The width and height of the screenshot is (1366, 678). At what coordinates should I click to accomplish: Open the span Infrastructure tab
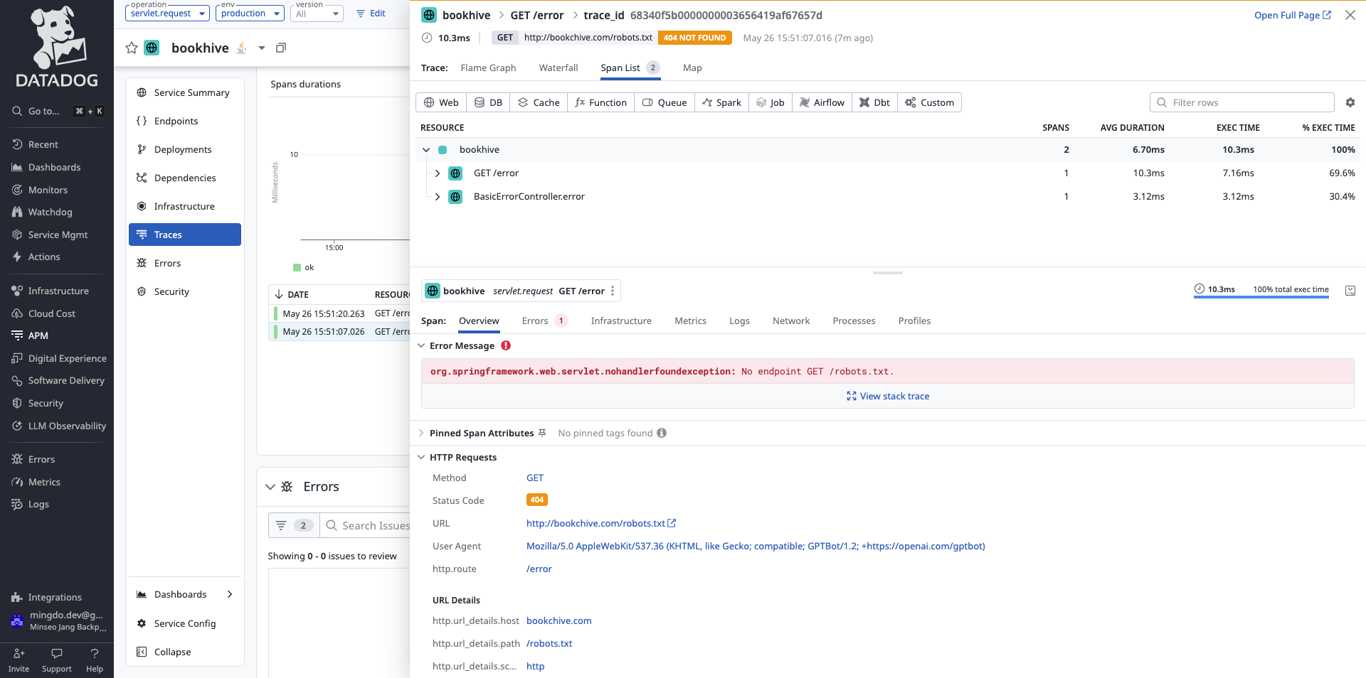621,321
